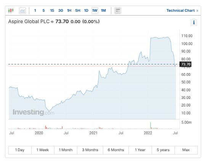Image resolution: width=205 pixels, height=161 pixels.
Task: Set interval to 1 minute
Action: pyautogui.click(x=35, y=10)
